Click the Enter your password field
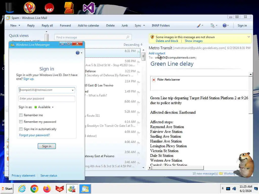Screen dimensions: 259x194 [47, 99]
